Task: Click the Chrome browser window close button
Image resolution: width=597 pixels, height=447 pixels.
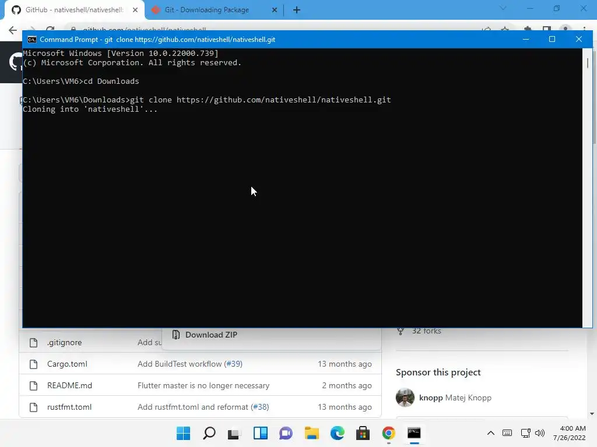Action: click(x=583, y=8)
